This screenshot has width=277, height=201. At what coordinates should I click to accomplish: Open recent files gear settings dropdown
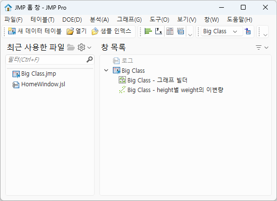pos(84,47)
